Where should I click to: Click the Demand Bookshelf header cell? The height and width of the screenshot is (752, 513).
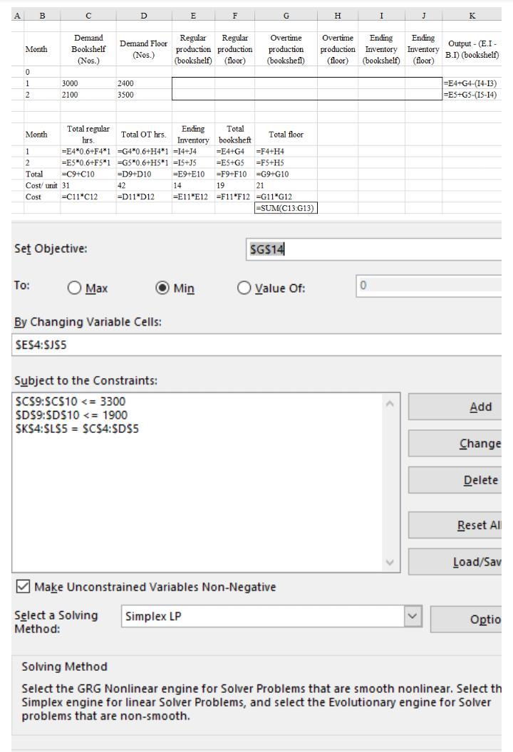88,49
